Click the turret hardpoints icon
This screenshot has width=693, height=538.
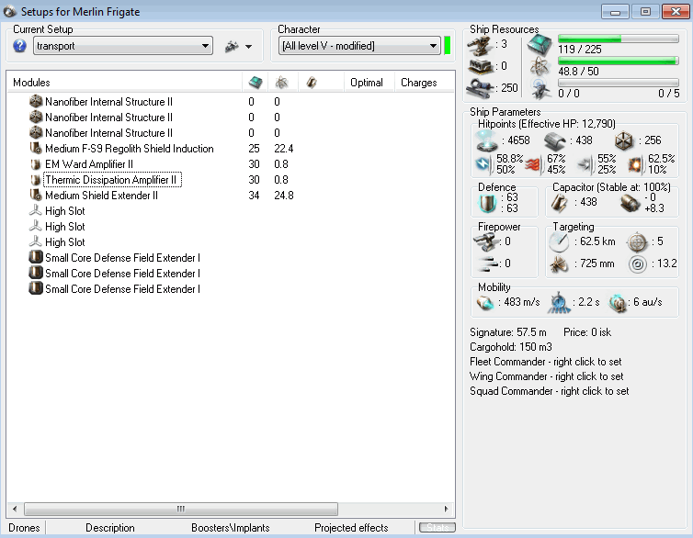(x=481, y=45)
